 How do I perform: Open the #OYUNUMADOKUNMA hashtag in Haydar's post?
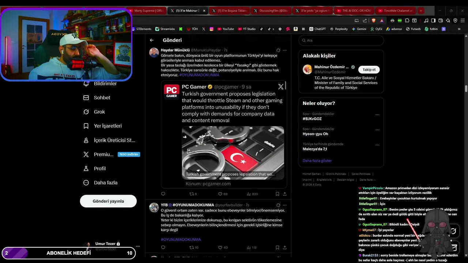(199, 75)
